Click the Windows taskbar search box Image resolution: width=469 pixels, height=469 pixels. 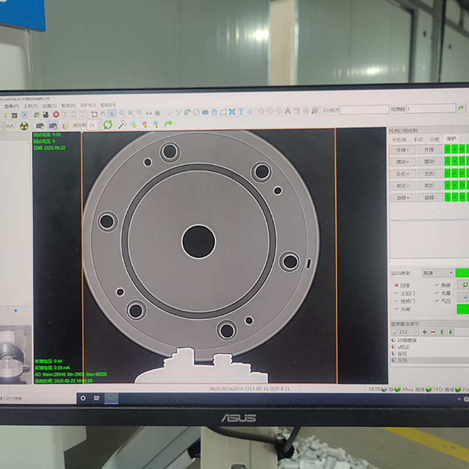[38, 399]
